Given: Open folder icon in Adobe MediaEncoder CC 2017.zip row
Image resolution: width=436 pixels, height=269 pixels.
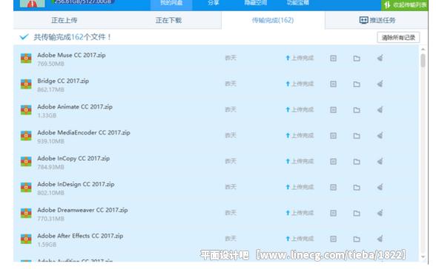Looking at the screenshot, I should coord(357,135).
